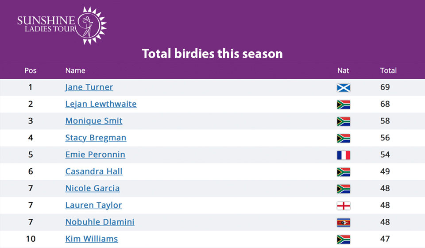The height and width of the screenshot is (248, 425).
Task: Click the Nat column header
Action: pos(343,70)
